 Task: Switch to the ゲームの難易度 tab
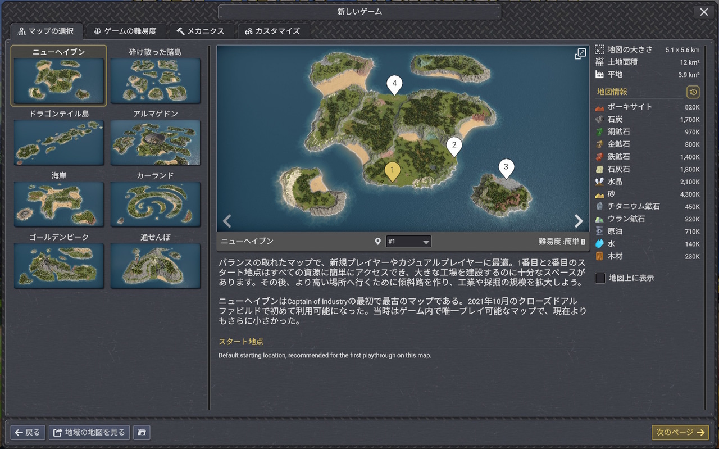[125, 31]
